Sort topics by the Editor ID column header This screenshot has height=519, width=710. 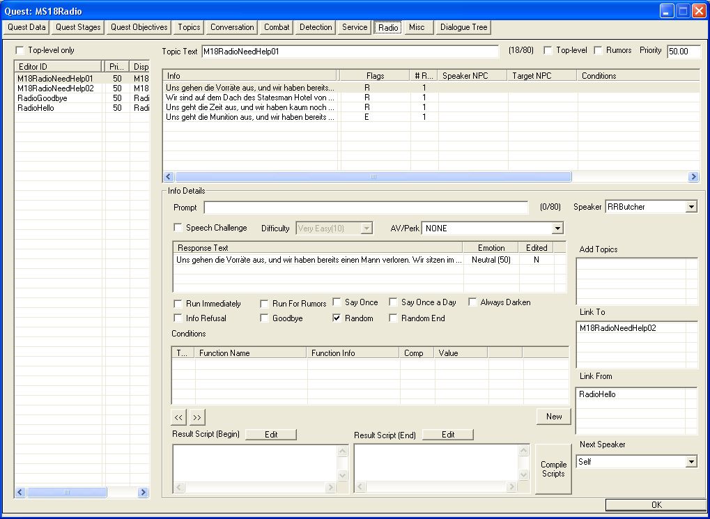tap(58, 67)
